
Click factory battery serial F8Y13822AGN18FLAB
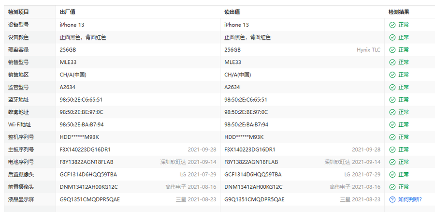pyautogui.click(x=87, y=162)
